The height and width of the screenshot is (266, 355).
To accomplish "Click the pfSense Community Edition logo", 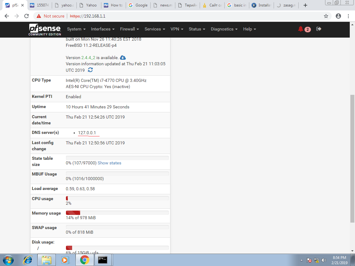I will coord(45,30).
